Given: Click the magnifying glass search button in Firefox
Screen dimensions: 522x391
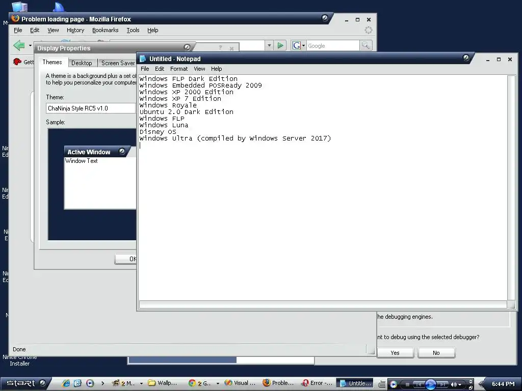Looking at the screenshot, I should pyautogui.click(x=366, y=45).
